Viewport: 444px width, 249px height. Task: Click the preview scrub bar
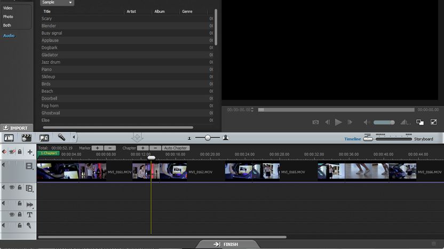click(336, 110)
